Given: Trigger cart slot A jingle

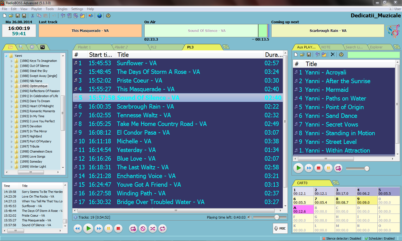Looking at the screenshot, I should click(x=303, y=209).
